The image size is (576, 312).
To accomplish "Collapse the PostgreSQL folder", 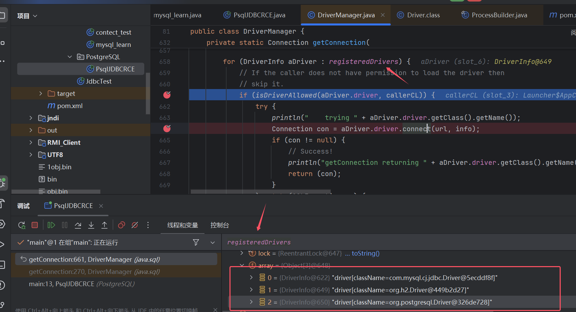I will click(x=70, y=57).
